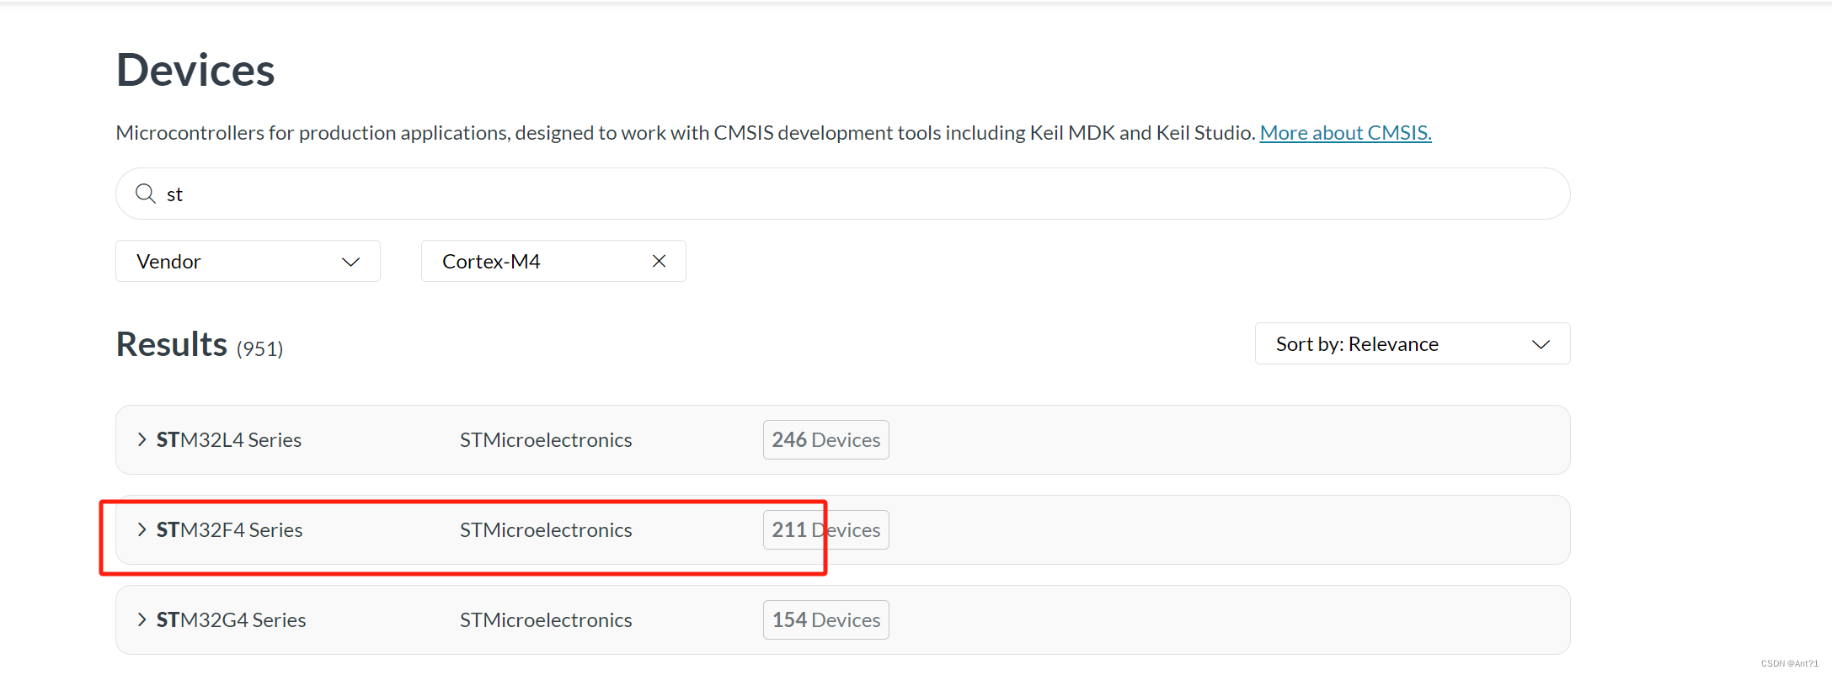Image resolution: width=1832 pixels, height=675 pixels.
Task: Select the STM32G4 Series row title
Action: click(x=232, y=619)
